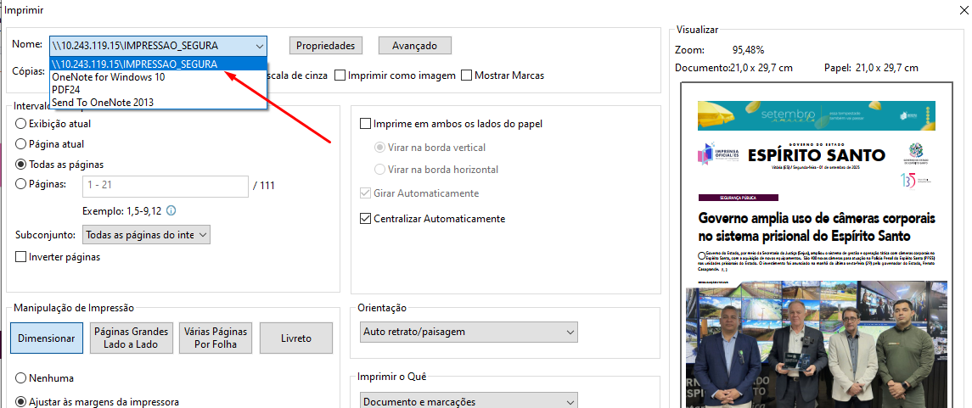Click the page range field showing 1 - 21
The height and width of the screenshot is (408, 972).
165,185
